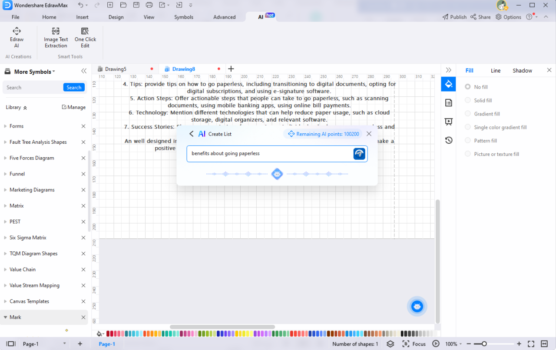Select the No fill option
The height and width of the screenshot is (350, 556).
(x=467, y=87)
